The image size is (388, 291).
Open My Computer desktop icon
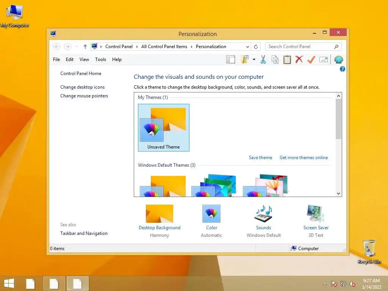[15, 16]
